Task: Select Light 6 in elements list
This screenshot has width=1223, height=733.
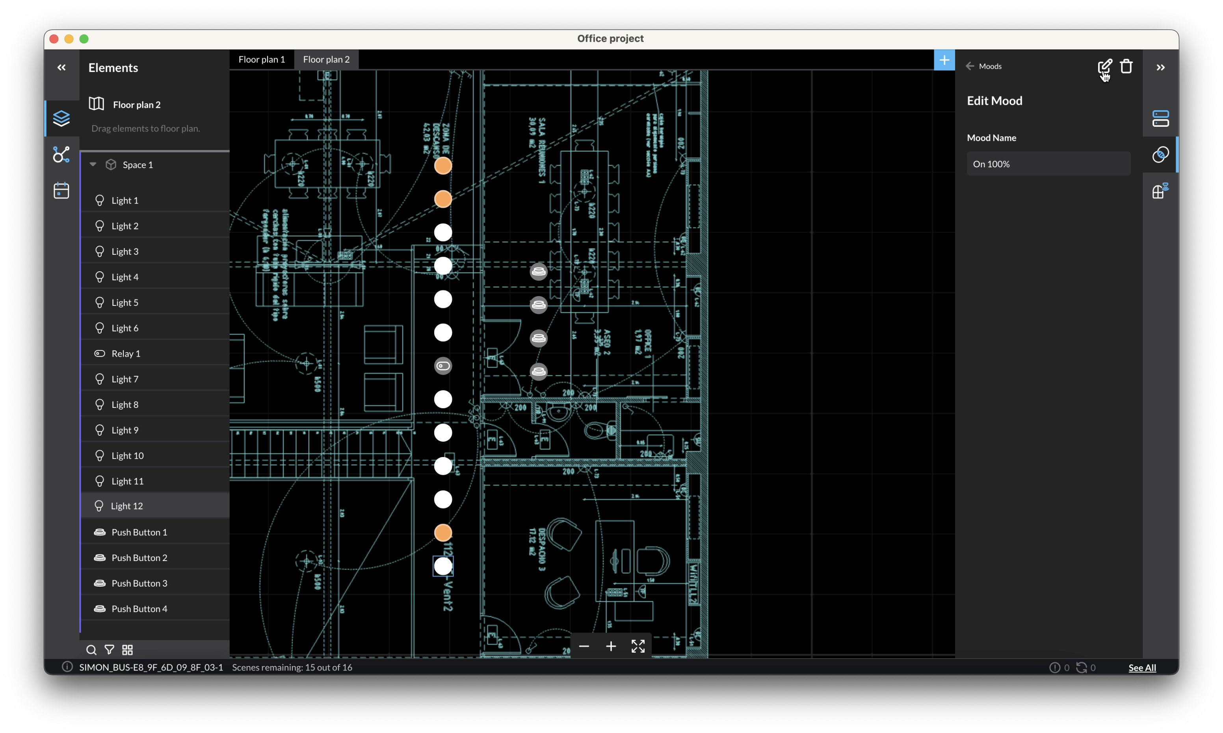Action: click(x=155, y=328)
